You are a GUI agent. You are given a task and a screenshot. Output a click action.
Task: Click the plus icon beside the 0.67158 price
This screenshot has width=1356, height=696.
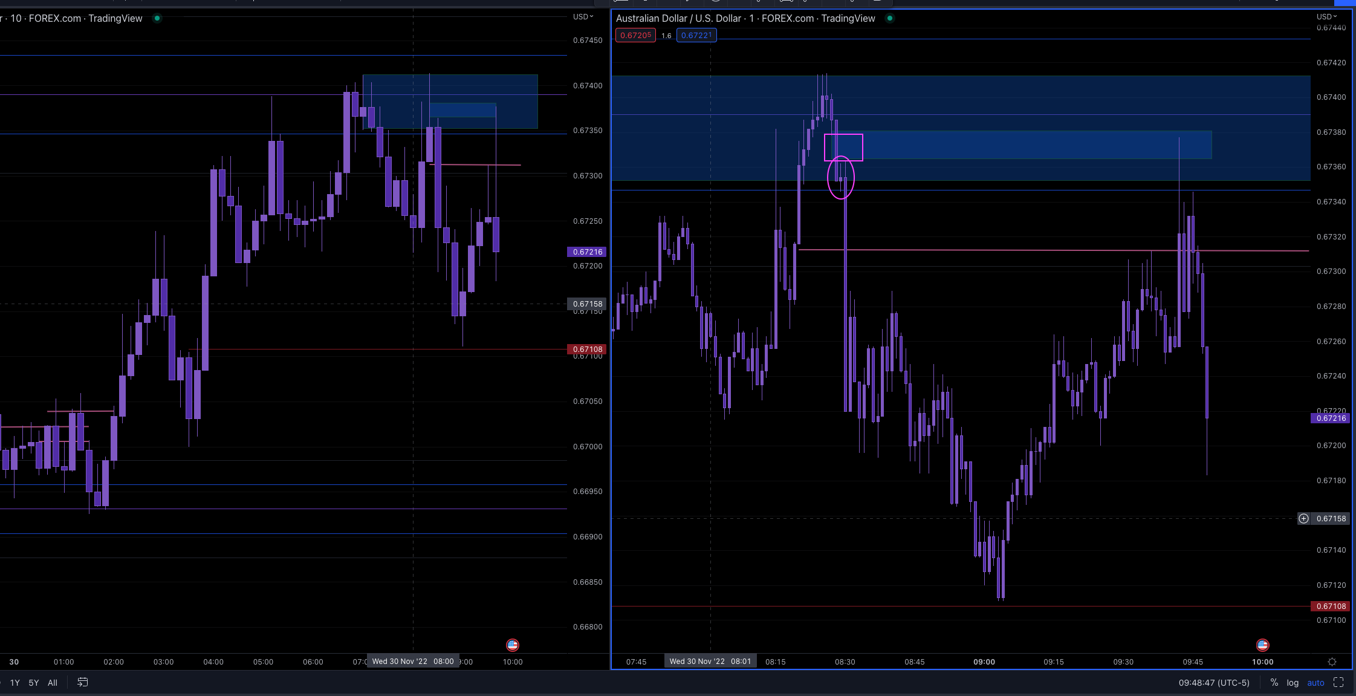1303,519
